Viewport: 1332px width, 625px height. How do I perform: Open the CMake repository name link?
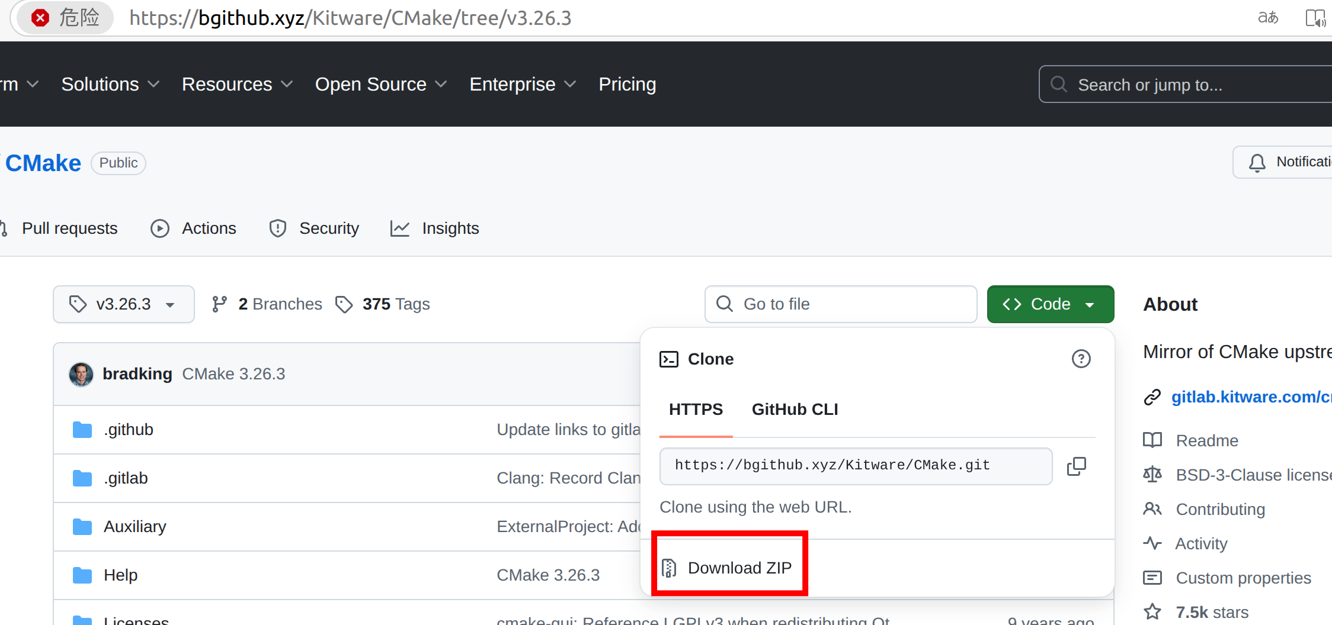pyautogui.click(x=43, y=163)
